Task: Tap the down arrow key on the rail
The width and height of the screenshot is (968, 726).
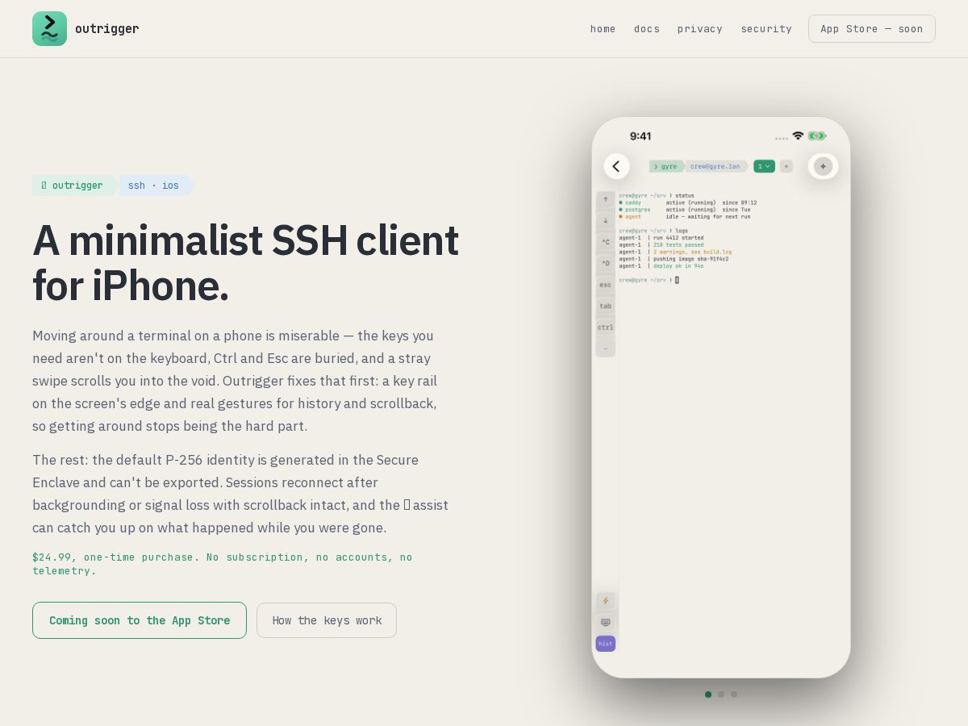Action: point(606,221)
